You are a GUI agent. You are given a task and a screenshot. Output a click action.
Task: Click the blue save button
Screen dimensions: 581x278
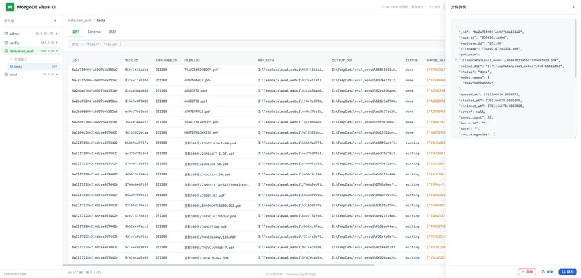click(567, 272)
